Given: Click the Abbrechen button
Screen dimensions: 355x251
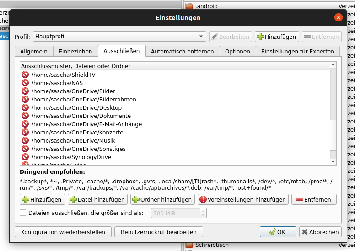Looking at the screenshot, I should tap(320, 232).
